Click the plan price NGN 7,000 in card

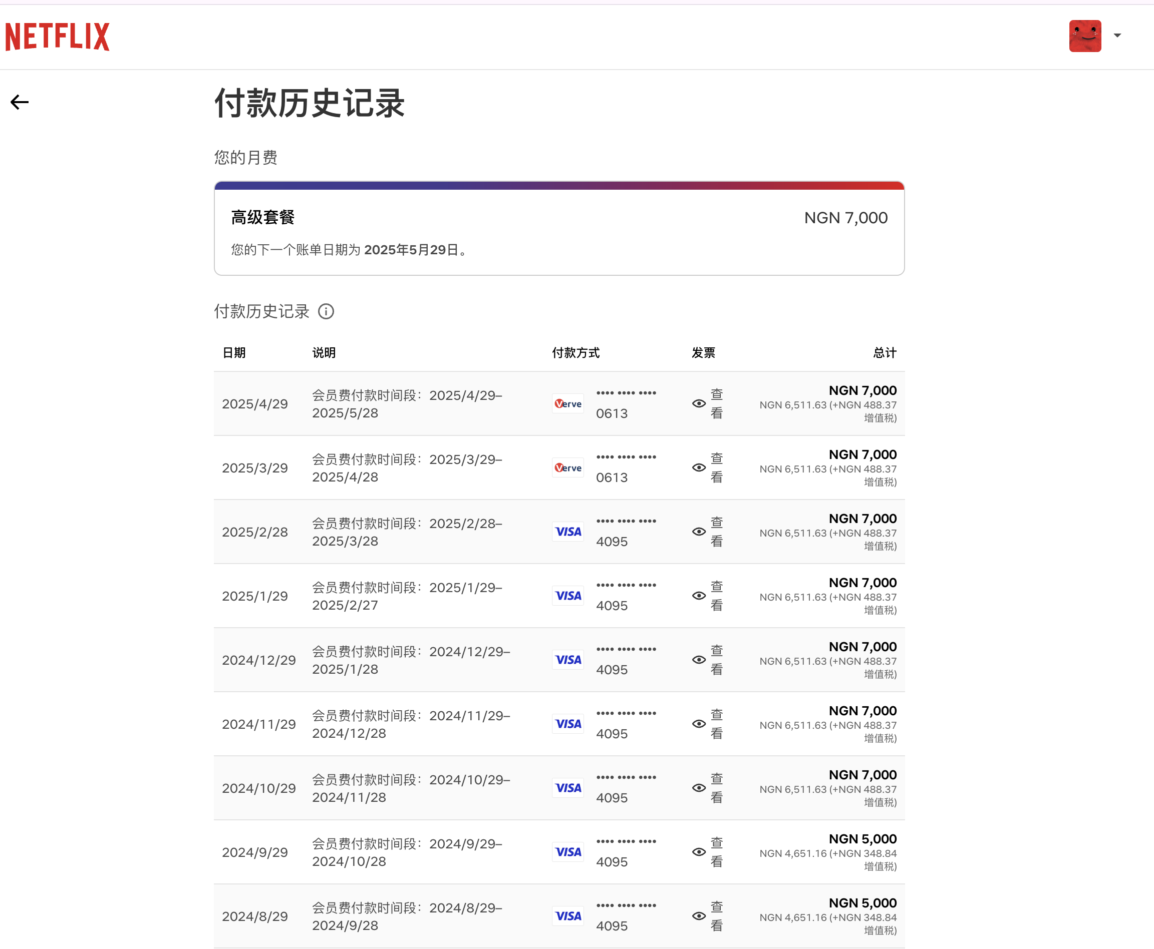[845, 218]
